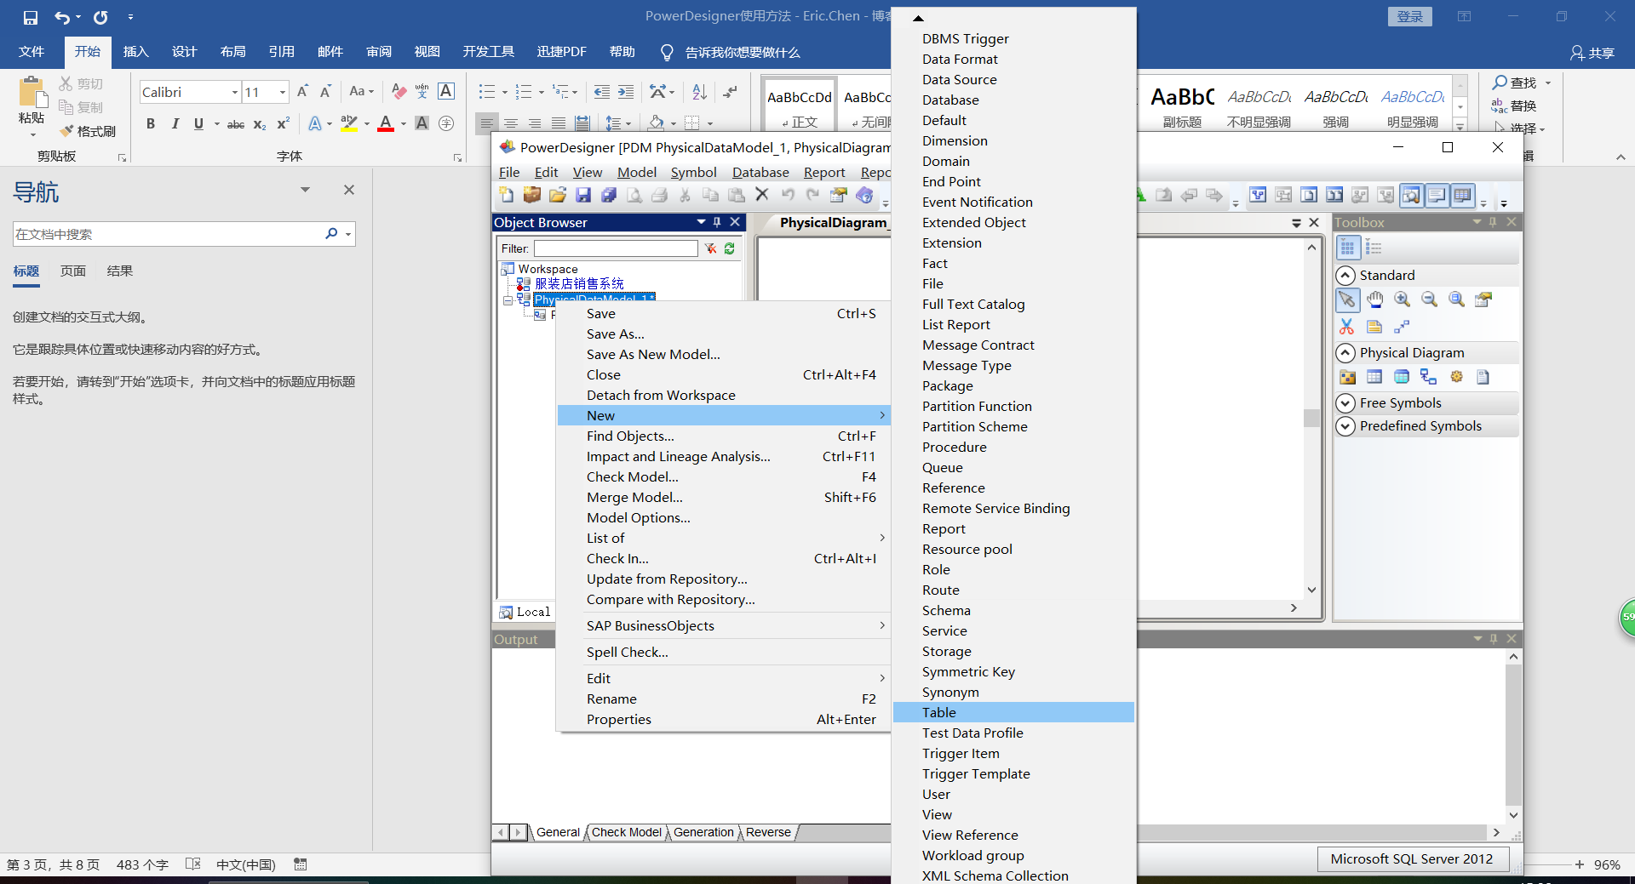Collapse the Standard section in the Toolbox

pyautogui.click(x=1346, y=275)
